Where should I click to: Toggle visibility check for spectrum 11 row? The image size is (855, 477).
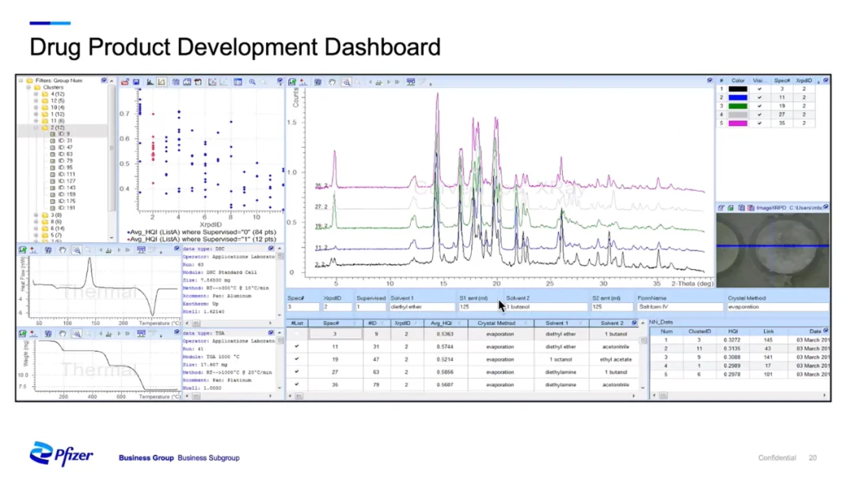[759, 97]
